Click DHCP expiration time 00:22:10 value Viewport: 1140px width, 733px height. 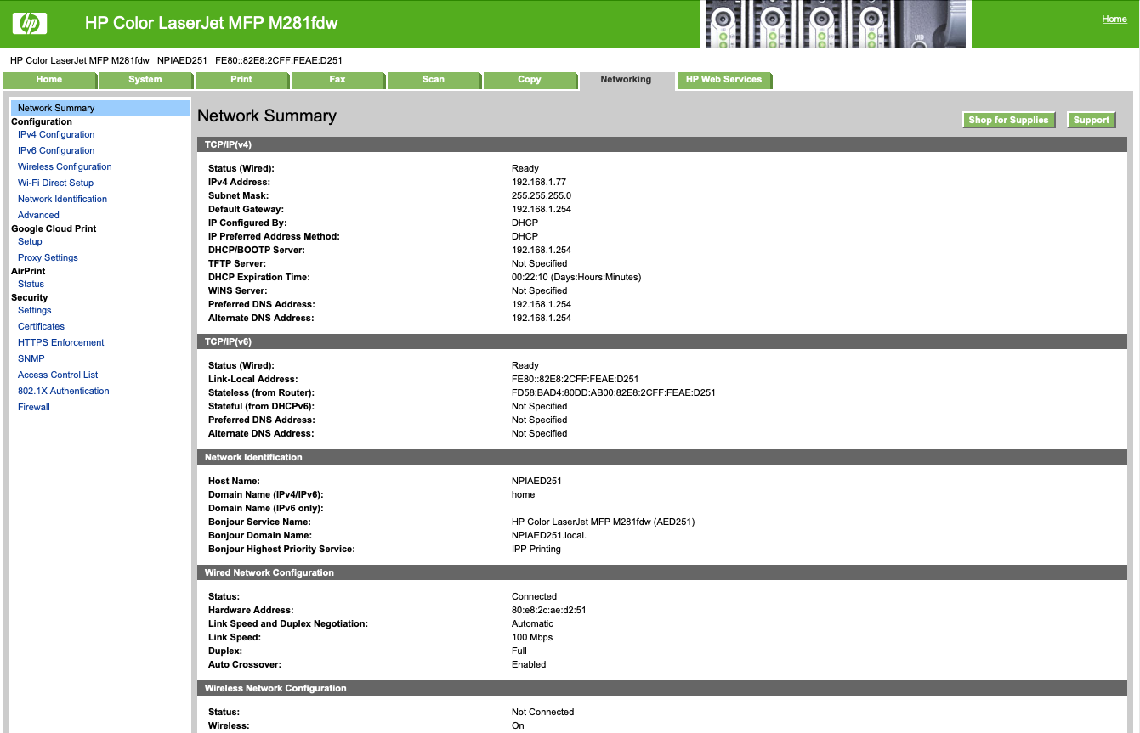coord(576,277)
